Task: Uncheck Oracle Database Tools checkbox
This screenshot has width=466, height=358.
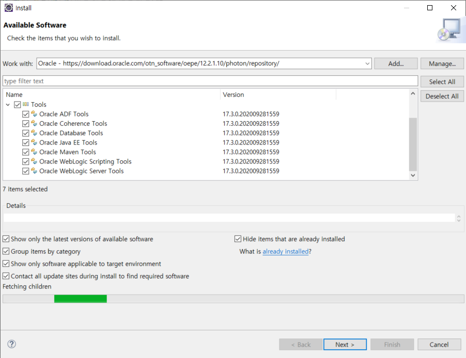Action: click(25, 133)
